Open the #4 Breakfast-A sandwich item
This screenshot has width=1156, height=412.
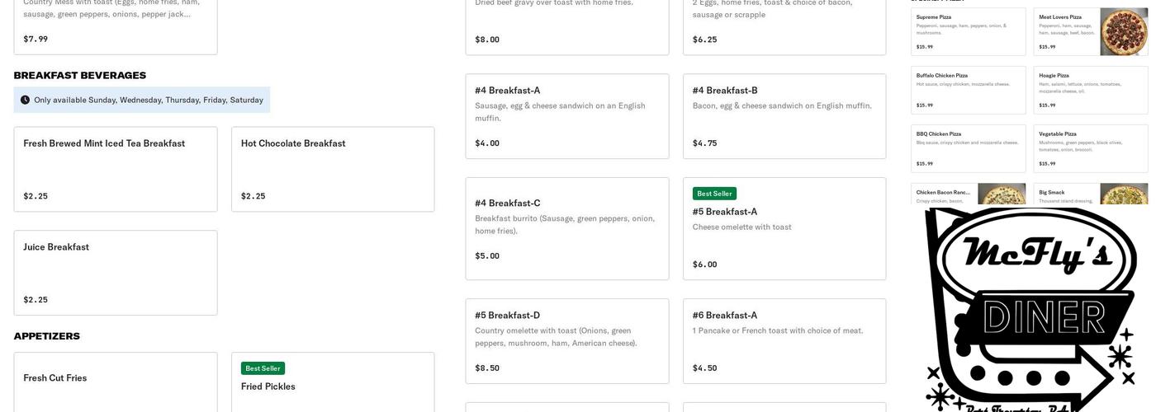567,116
